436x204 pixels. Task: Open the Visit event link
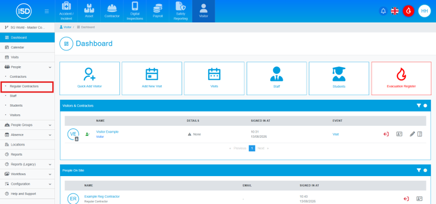point(336,134)
